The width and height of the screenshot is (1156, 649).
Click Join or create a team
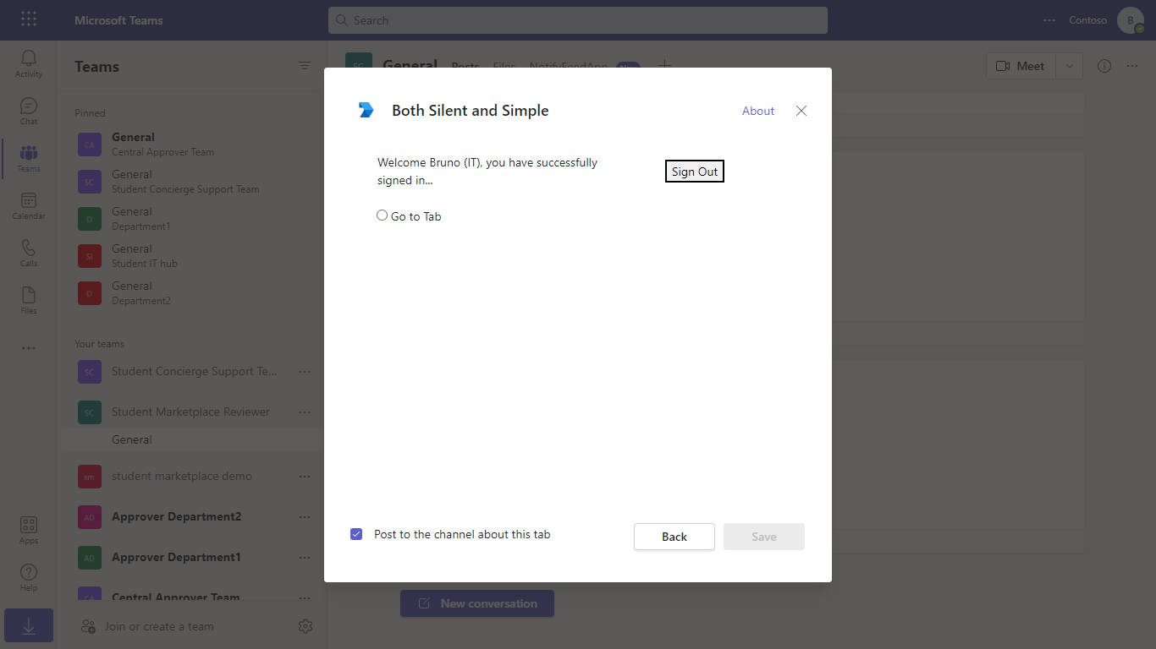coord(146,626)
